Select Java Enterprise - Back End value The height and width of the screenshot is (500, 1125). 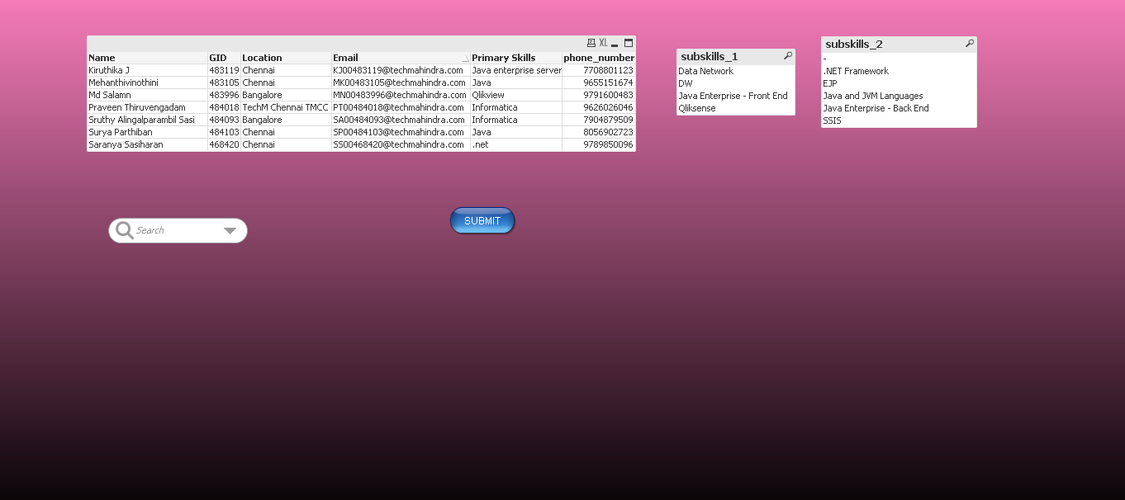pos(899,108)
